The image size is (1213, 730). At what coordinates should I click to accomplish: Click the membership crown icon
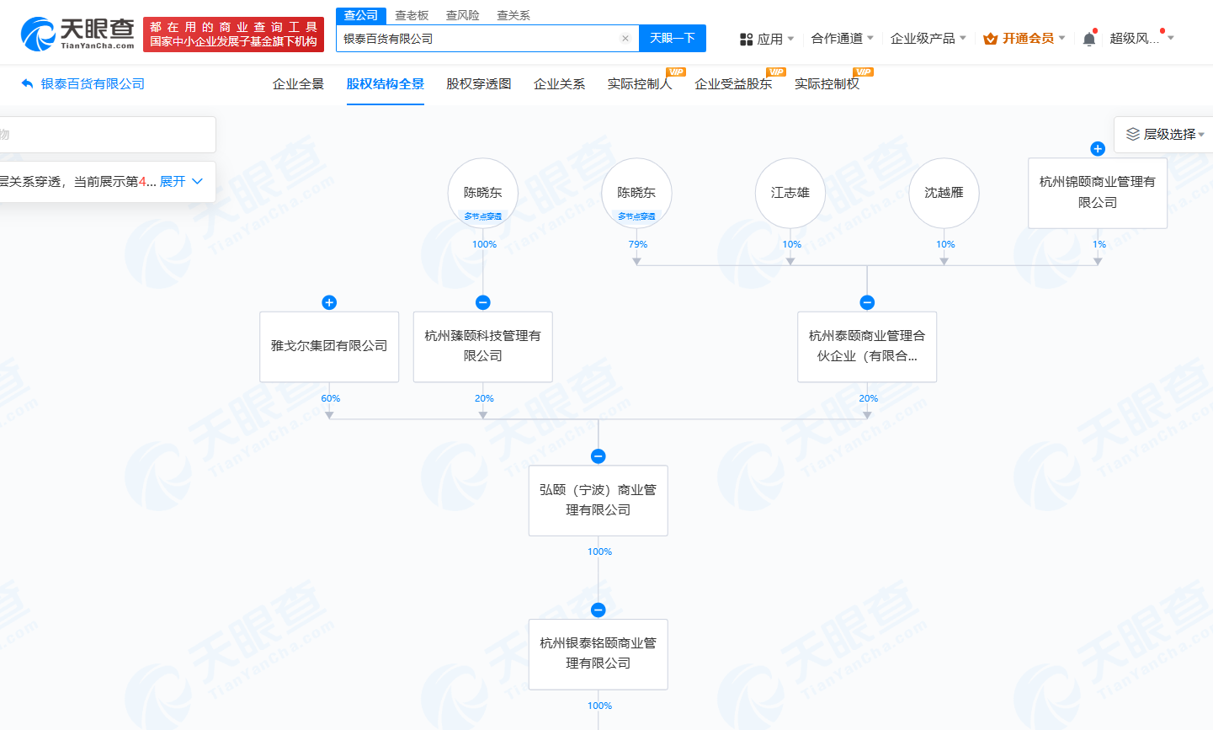click(991, 39)
